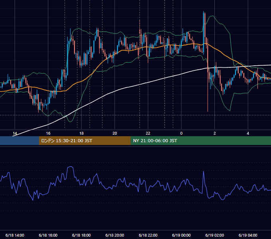Screen dimensions: 271x239
Task: Click the 6/19 00:00 date label
Action: 181,235
